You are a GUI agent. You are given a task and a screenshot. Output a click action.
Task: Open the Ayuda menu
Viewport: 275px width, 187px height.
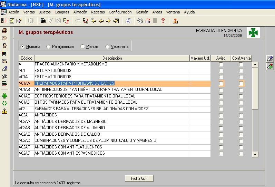189,12
